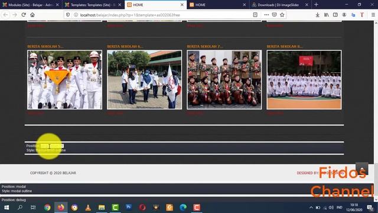Screen dimensions: 378x213
Task: Open the Windows Start menu
Action: pyautogui.click(x=6, y=208)
